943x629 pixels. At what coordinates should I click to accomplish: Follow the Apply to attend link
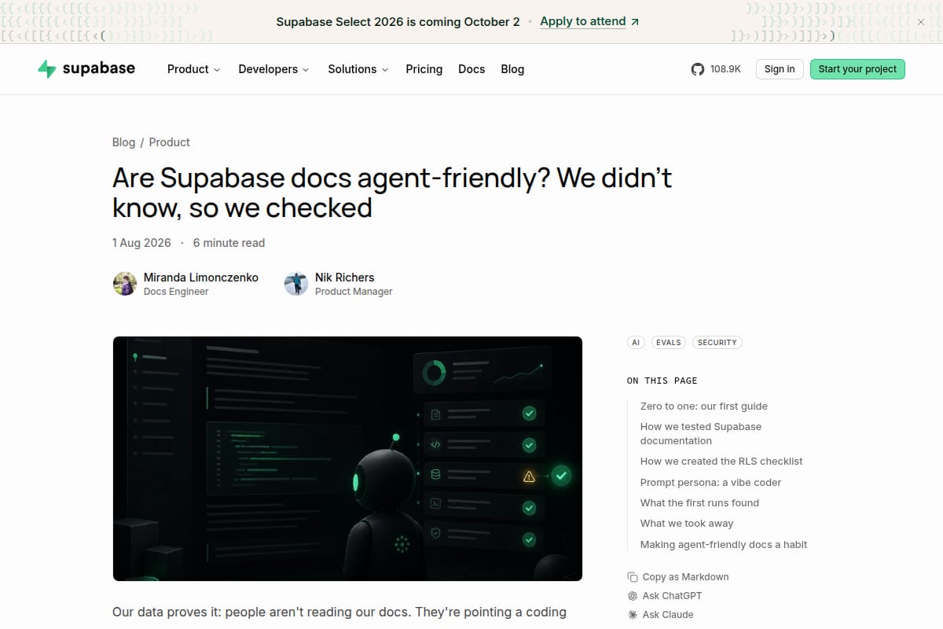tap(583, 22)
